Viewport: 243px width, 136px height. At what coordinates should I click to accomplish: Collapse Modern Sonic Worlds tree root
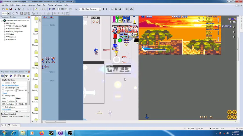click(2, 20)
